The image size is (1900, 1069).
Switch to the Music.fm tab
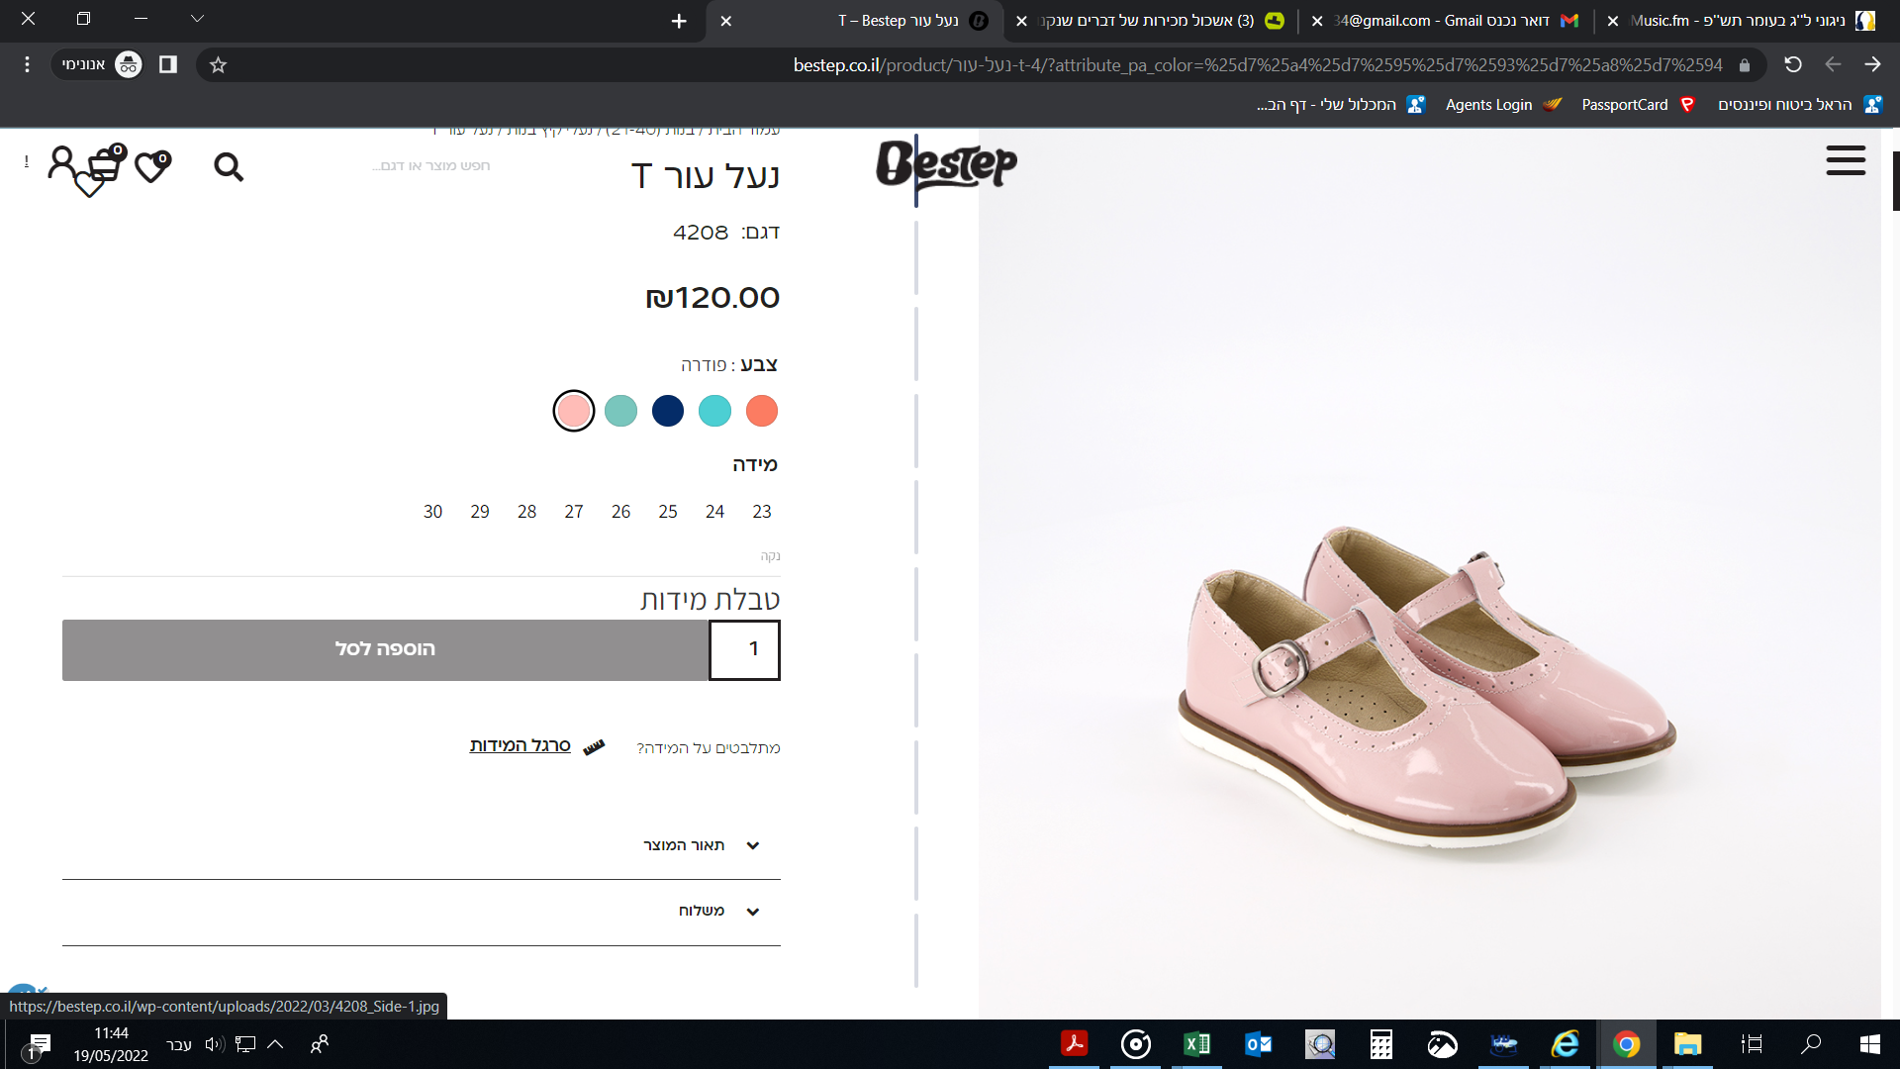click(x=1742, y=21)
